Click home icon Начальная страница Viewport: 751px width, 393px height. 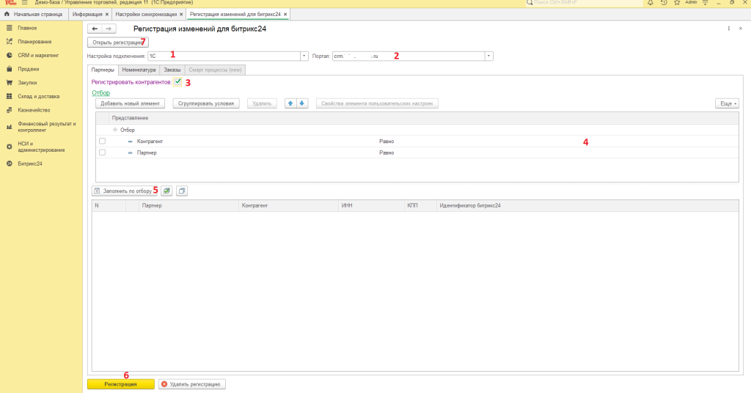7,15
